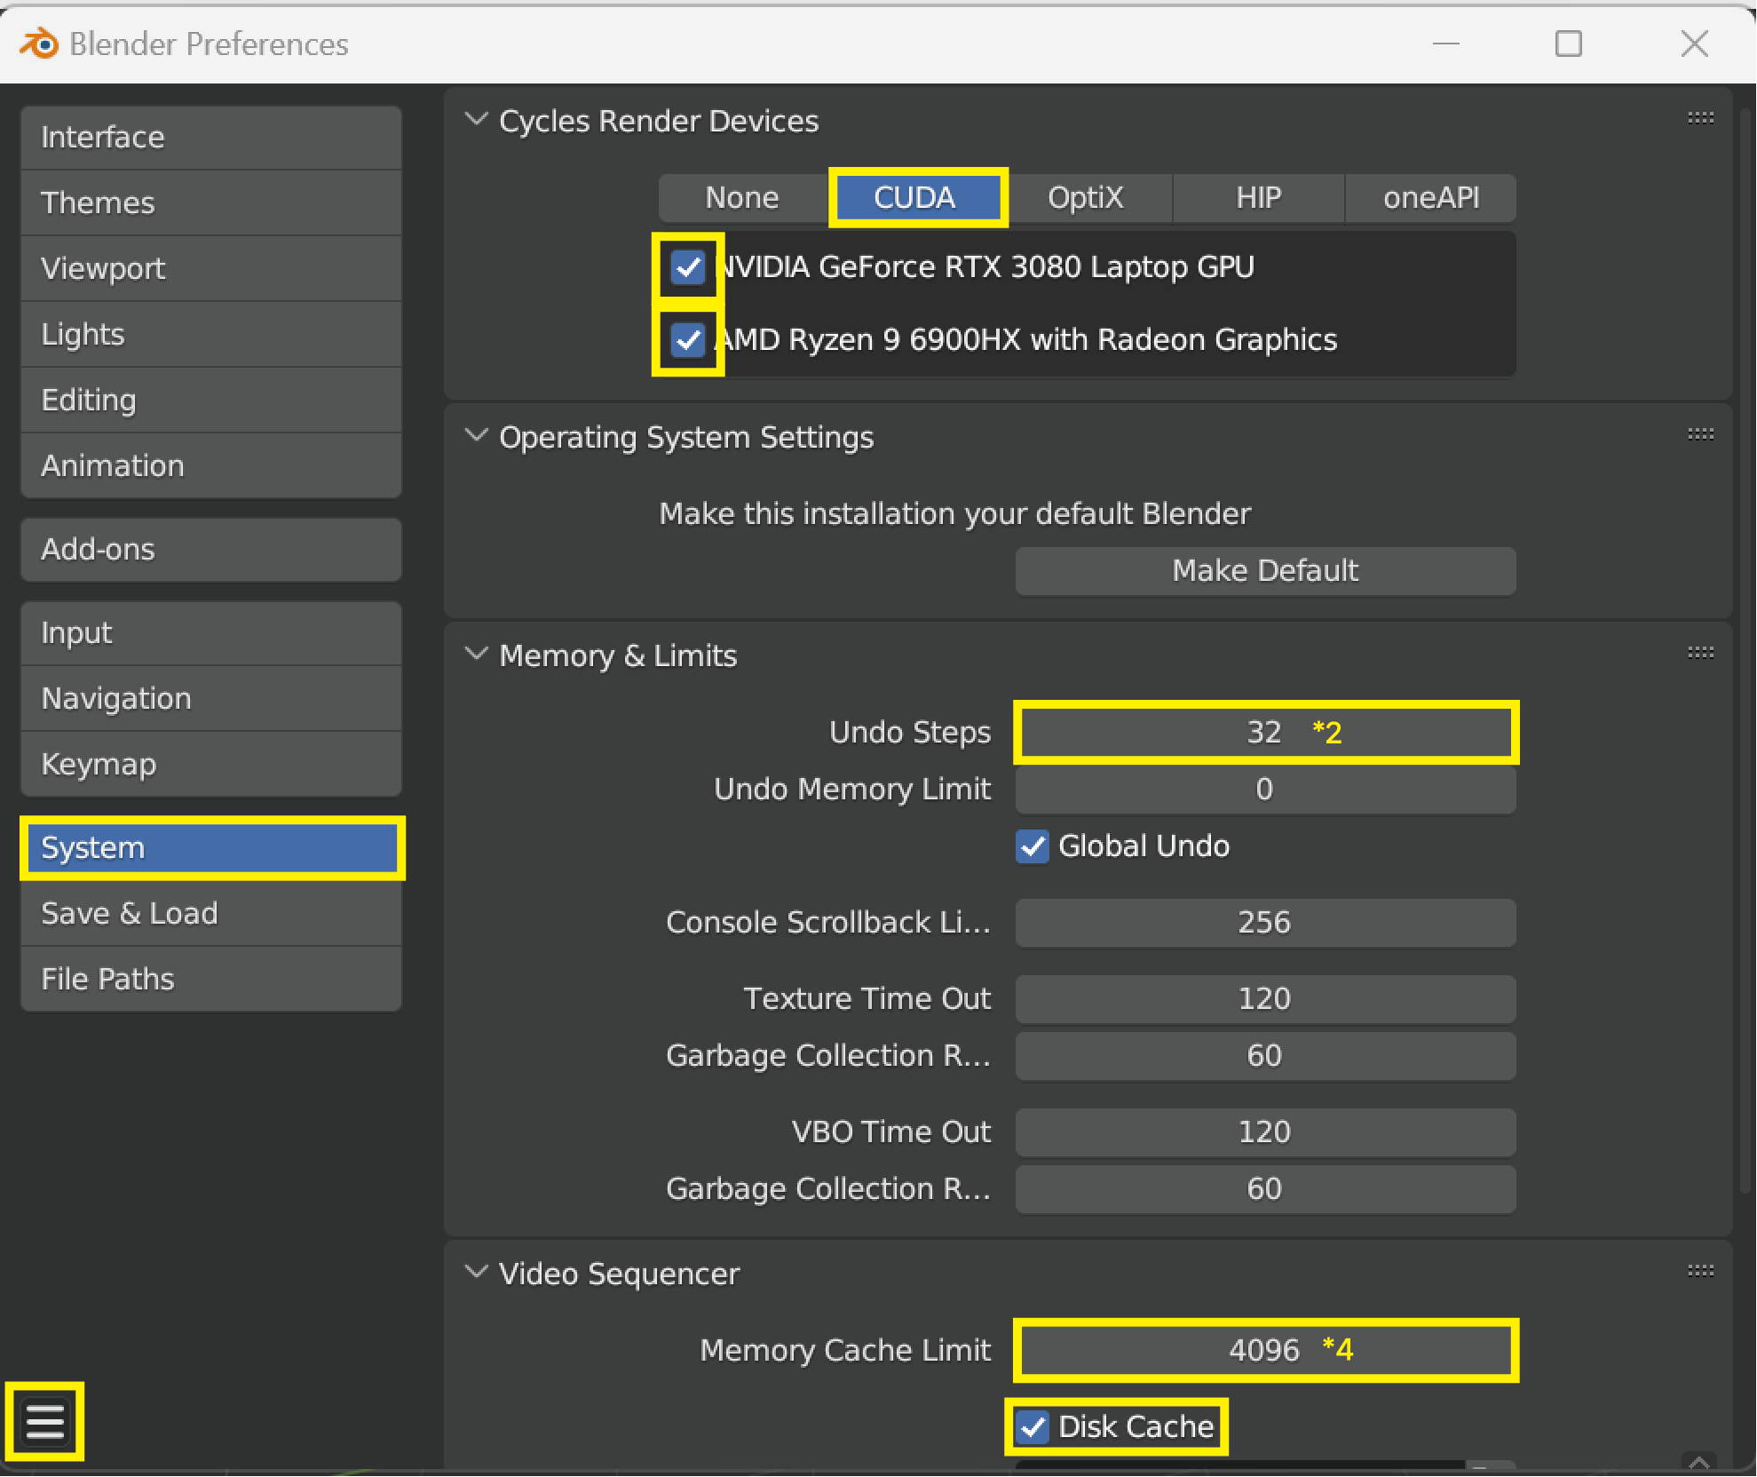Click the scroll-up arrow at bottom right
1757x1477 pixels.
[x=1698, y=1461]
